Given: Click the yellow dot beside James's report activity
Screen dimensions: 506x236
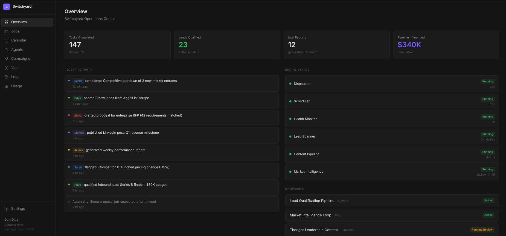Looking at the screenshot, I should tap(69, 150).
